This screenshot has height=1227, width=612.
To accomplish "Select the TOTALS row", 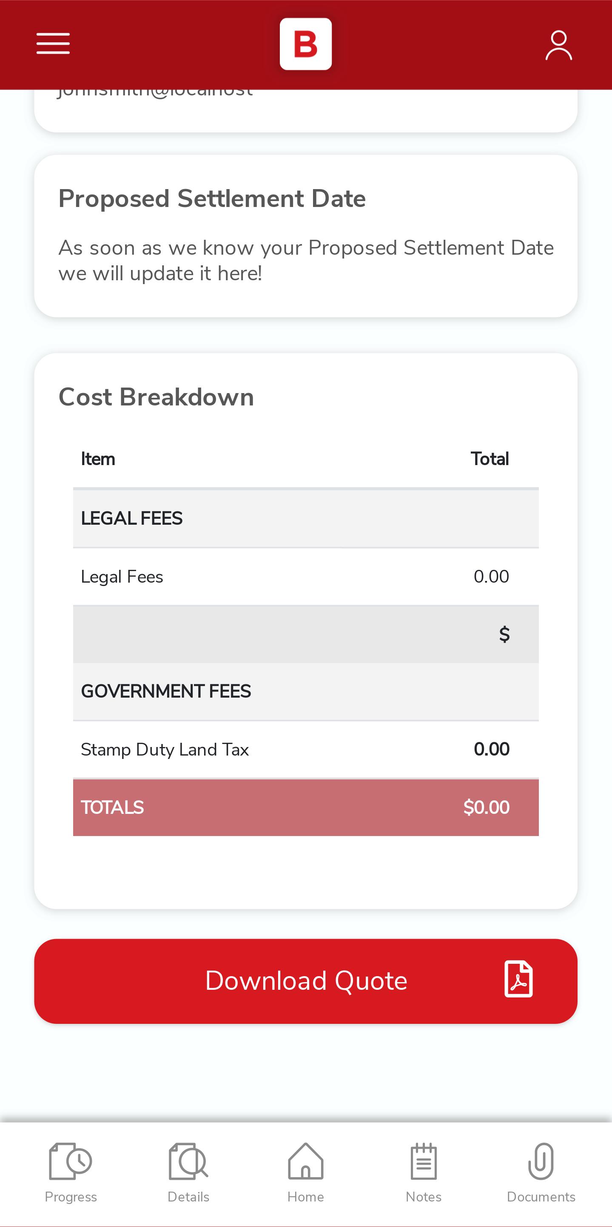I will (x=306, y=807).
